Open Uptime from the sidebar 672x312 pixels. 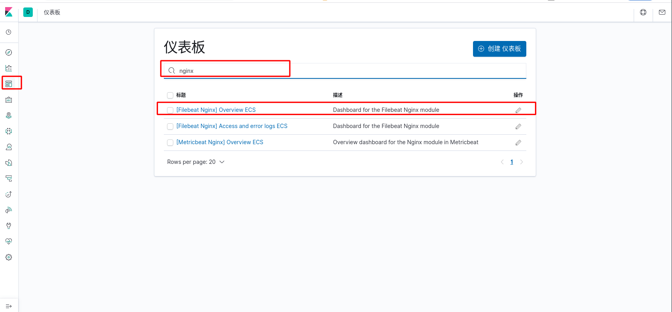pos(9,194)
